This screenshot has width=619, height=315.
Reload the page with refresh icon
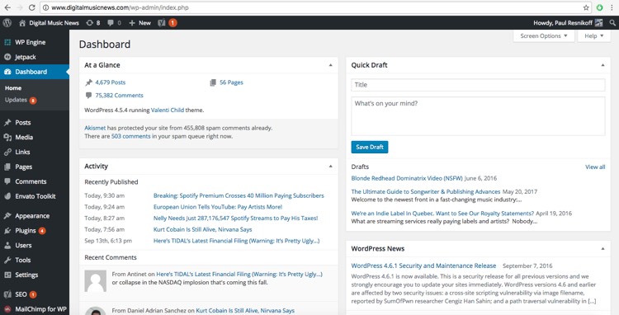(x=32, y=7)
